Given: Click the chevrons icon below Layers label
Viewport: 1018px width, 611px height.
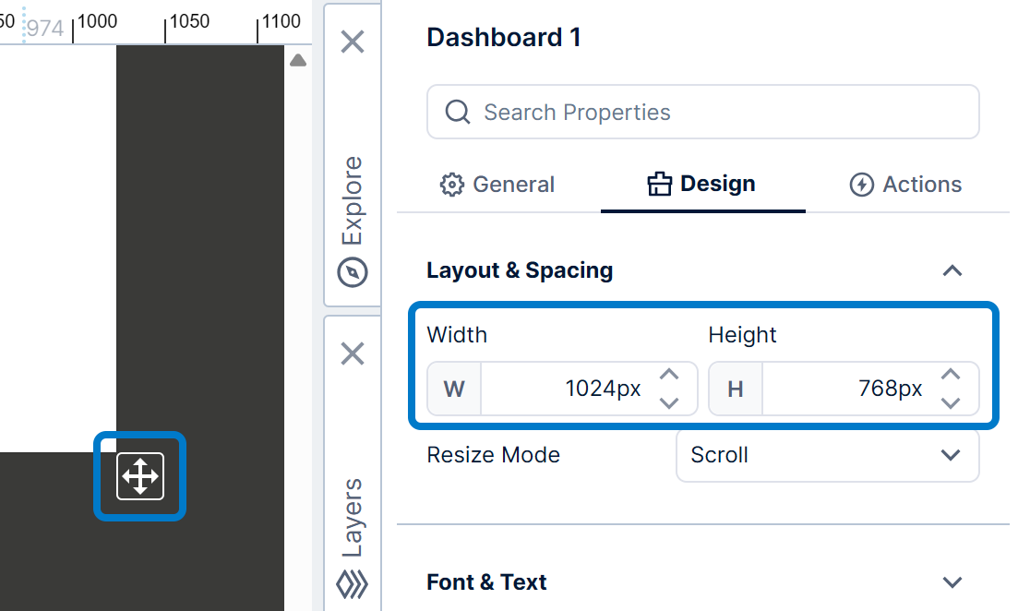Looking at the screenshot, I should [352, 583].
